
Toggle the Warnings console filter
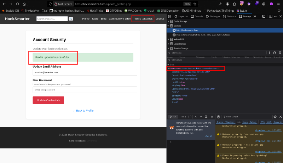[230, 122]
